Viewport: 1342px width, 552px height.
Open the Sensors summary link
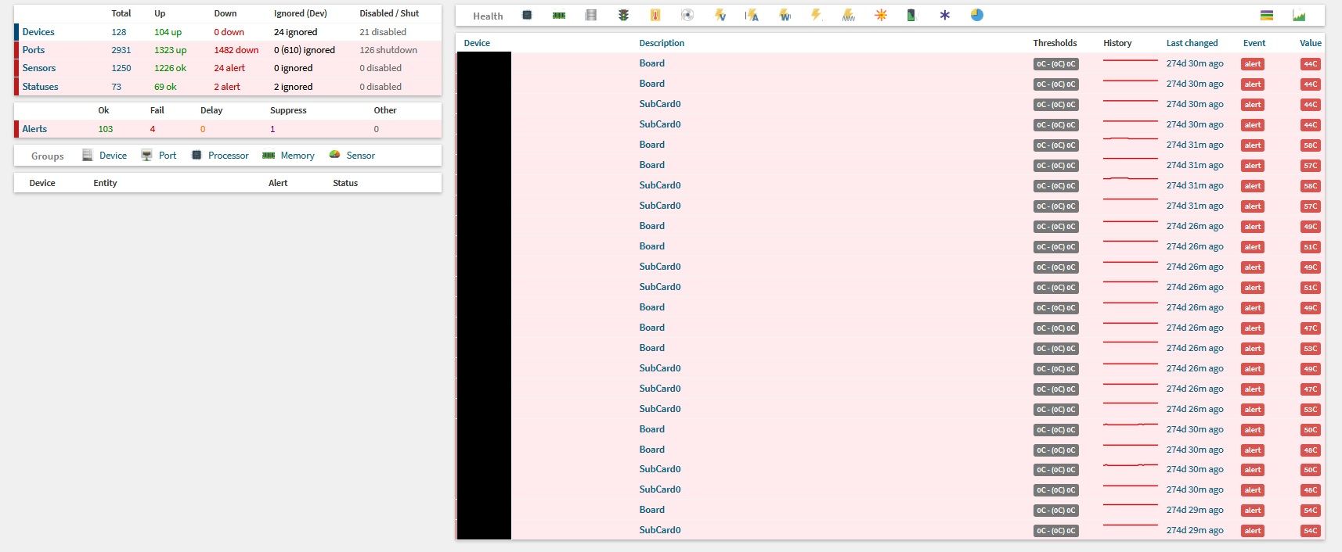pyautogui.click(x=39, y=68)
